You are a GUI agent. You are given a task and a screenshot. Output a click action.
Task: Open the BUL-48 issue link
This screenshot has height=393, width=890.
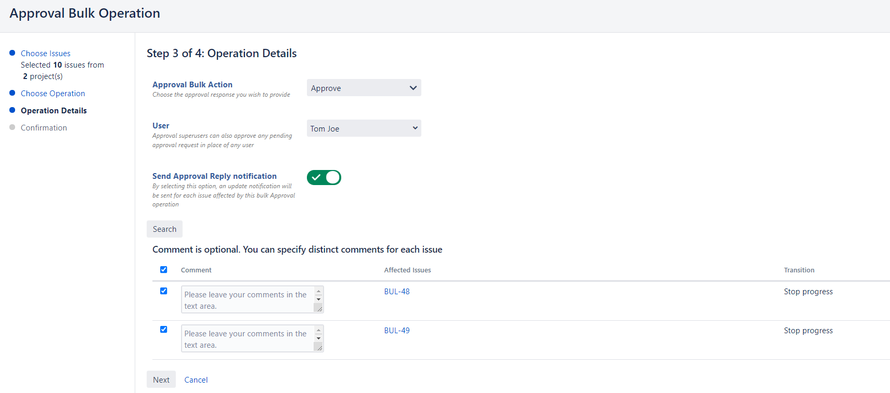397,292
